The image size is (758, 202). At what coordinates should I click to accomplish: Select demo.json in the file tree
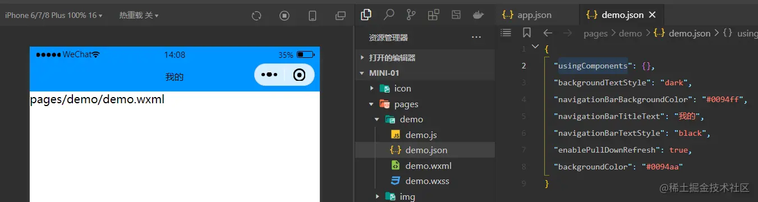point(425,150)
